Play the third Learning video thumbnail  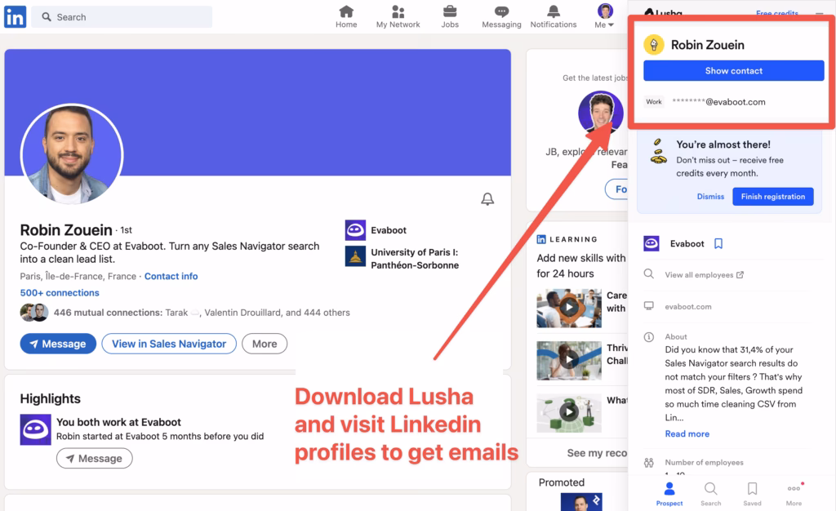pos(569,412)
